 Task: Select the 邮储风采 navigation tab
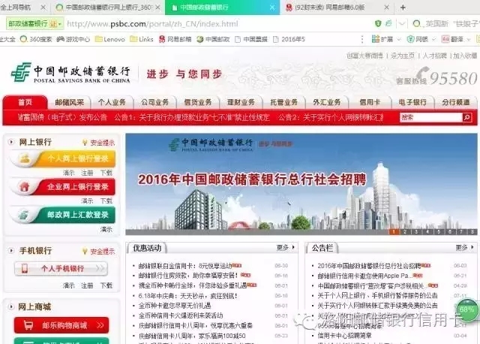click(70, 102)
